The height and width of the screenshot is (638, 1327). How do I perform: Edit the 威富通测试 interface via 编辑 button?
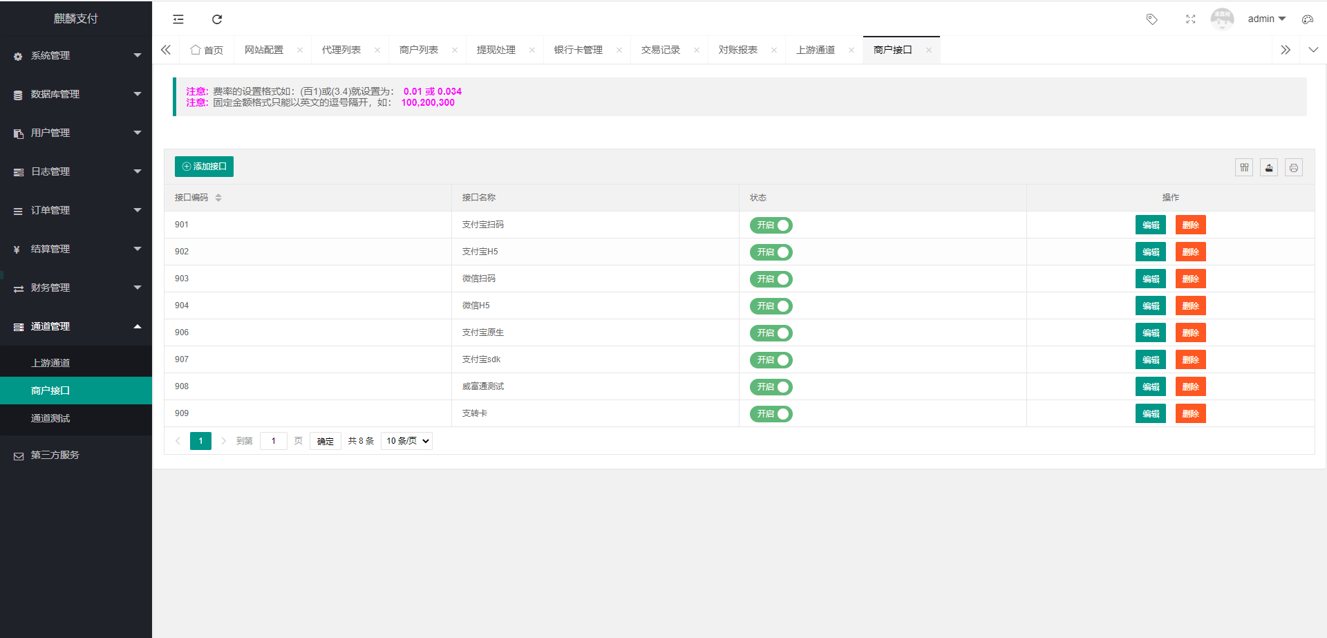[1150, 386]
